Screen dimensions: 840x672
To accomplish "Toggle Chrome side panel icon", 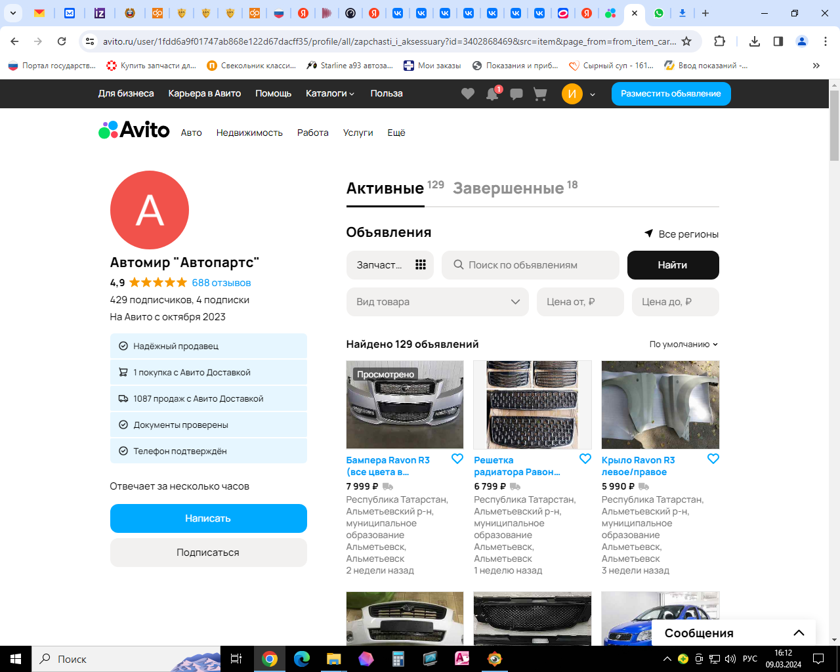I will 778,41.
